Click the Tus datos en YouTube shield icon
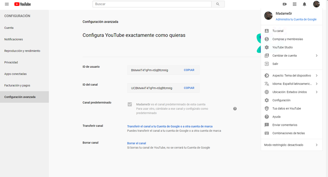The image size is (328, 177). click(267, 108)
